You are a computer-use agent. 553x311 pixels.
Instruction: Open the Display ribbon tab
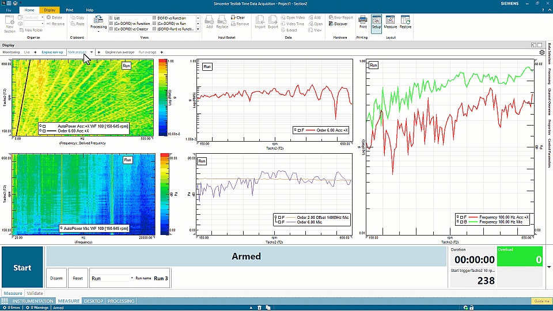pos(50,10)
